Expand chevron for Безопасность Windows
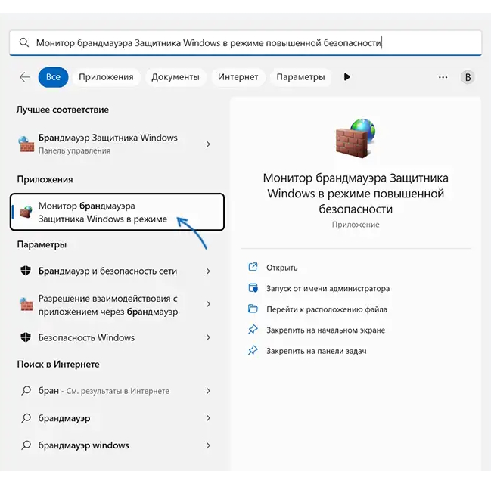The width and height of the screenshot is (491, 484). pos(208,337)
